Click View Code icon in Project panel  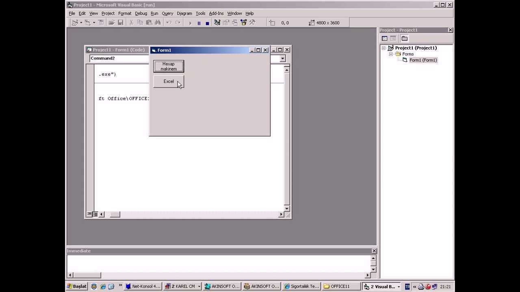(384, 39)
